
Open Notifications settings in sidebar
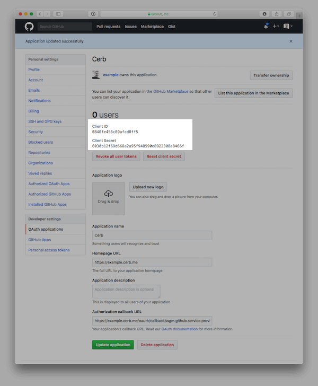[x=56, y=101]
